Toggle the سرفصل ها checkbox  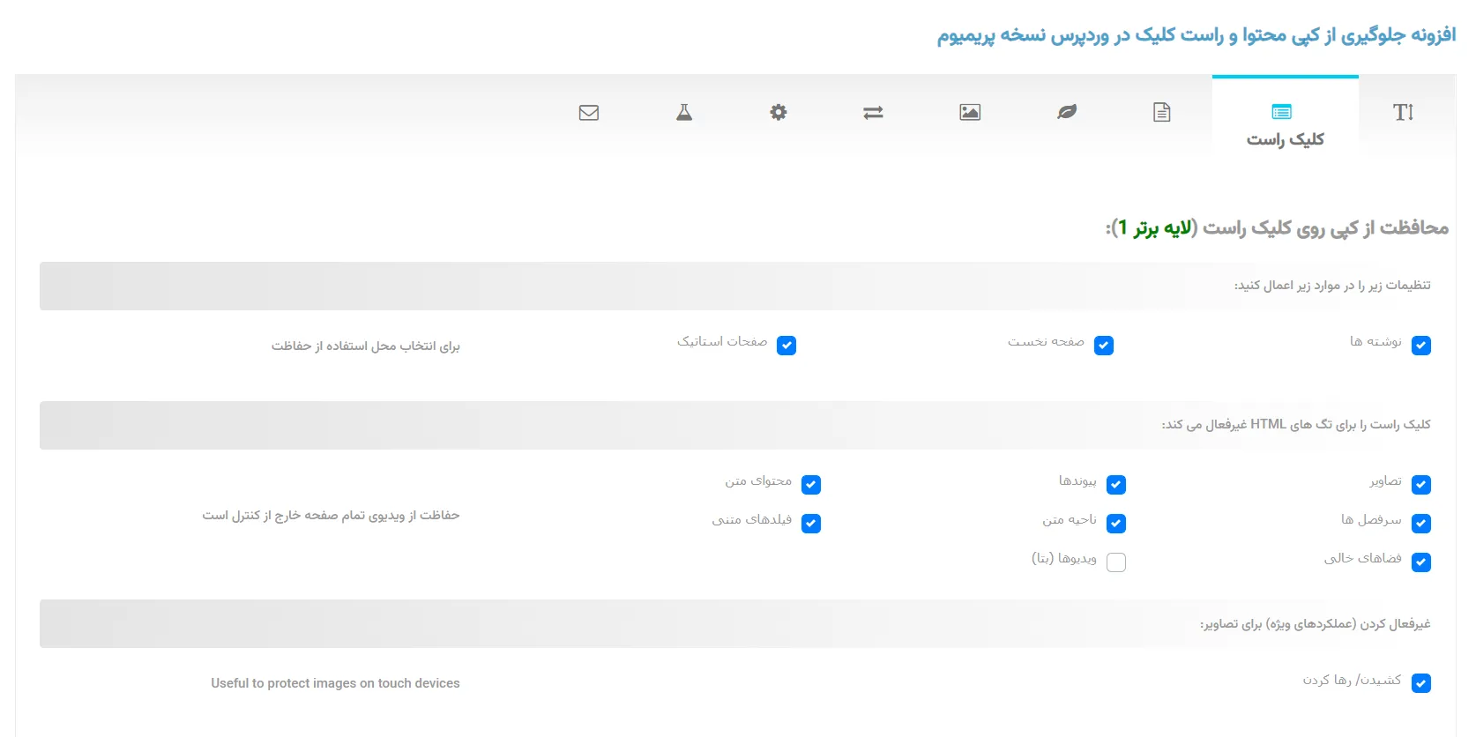[x=1421, y=524]
